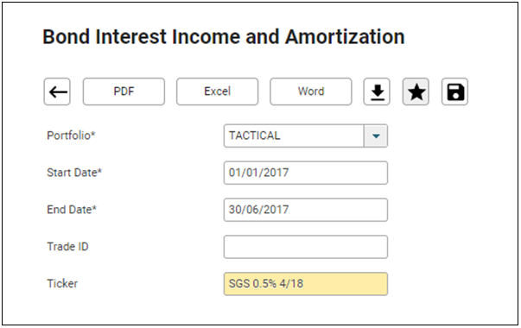Image resolution: width=521 pixels, height=328 pixels.
Task: Click the Start Date* field label
Action: click(74, 173)
